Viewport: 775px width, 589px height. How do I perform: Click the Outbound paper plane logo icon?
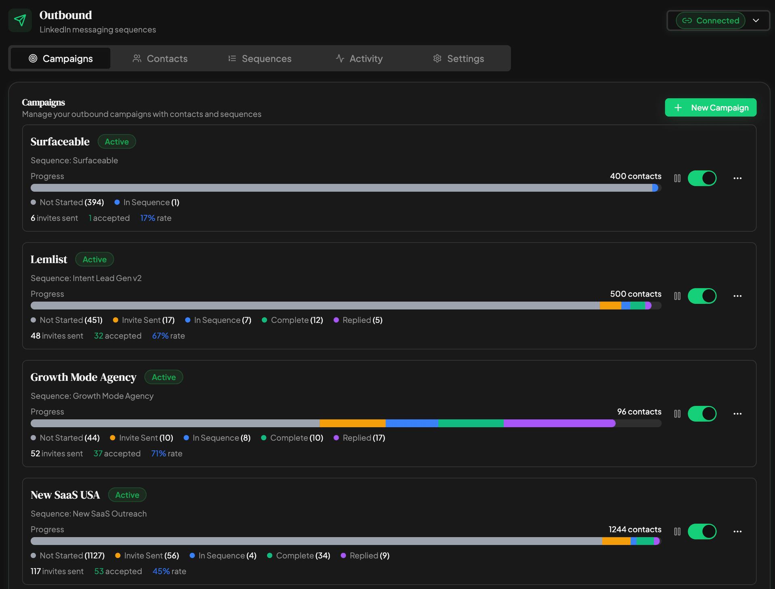click(20, 20)
